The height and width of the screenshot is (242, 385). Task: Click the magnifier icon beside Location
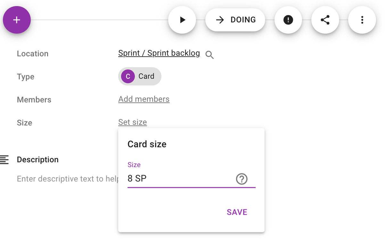pyautogui.click(x=209, y=55)
